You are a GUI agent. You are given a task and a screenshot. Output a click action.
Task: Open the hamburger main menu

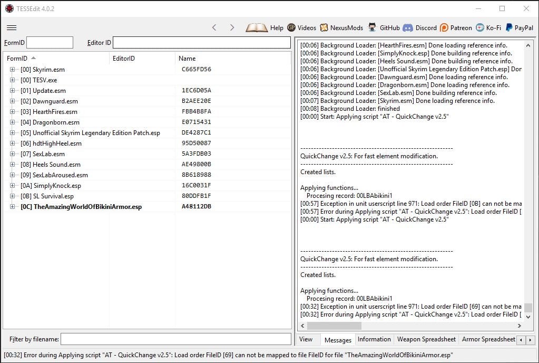tap(12, 28)
